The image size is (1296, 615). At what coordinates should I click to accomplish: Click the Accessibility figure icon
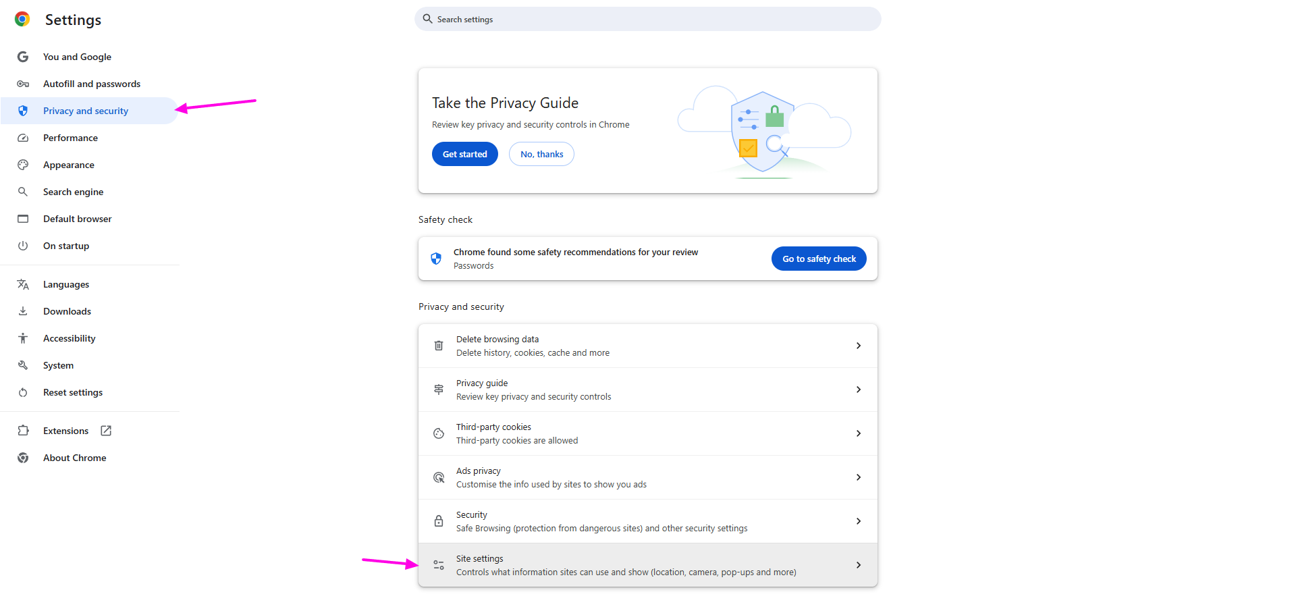(23, 338)
